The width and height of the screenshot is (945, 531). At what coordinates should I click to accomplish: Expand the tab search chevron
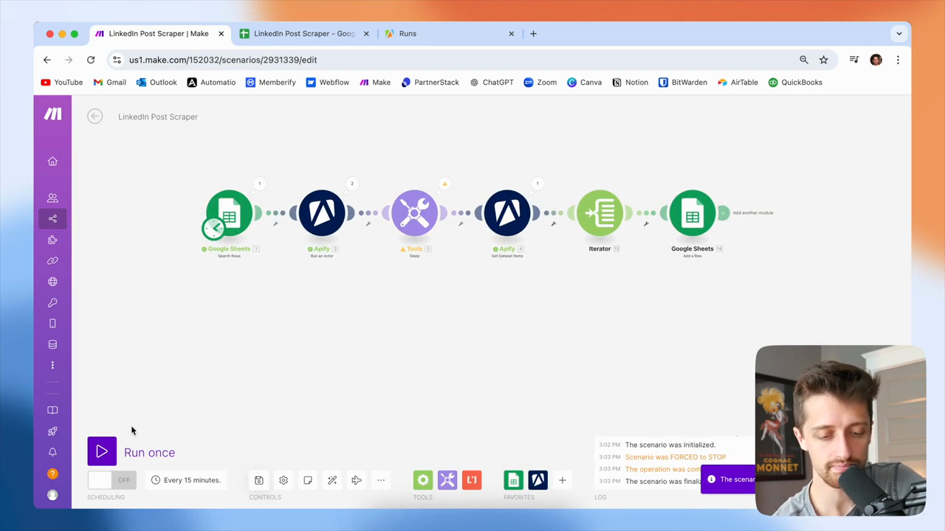point(899,33)
